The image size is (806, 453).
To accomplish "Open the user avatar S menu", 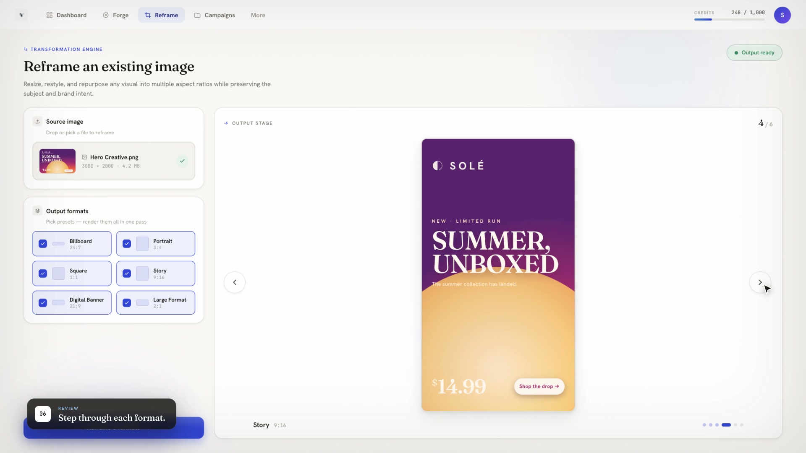I will tap(782, 15).
